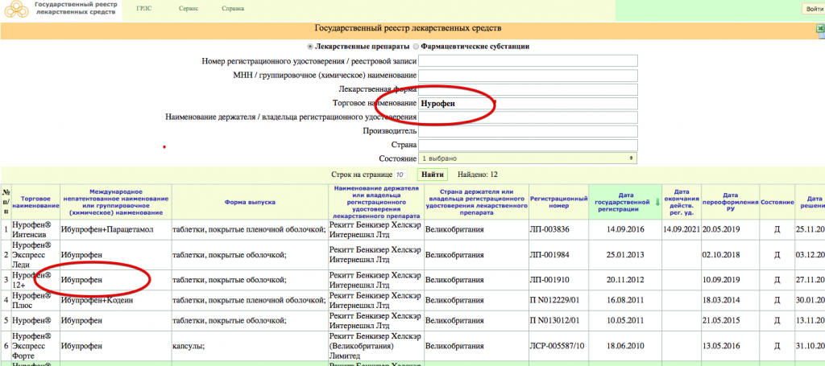
Task: Open the ГРЛС menu
Action: 143,9
